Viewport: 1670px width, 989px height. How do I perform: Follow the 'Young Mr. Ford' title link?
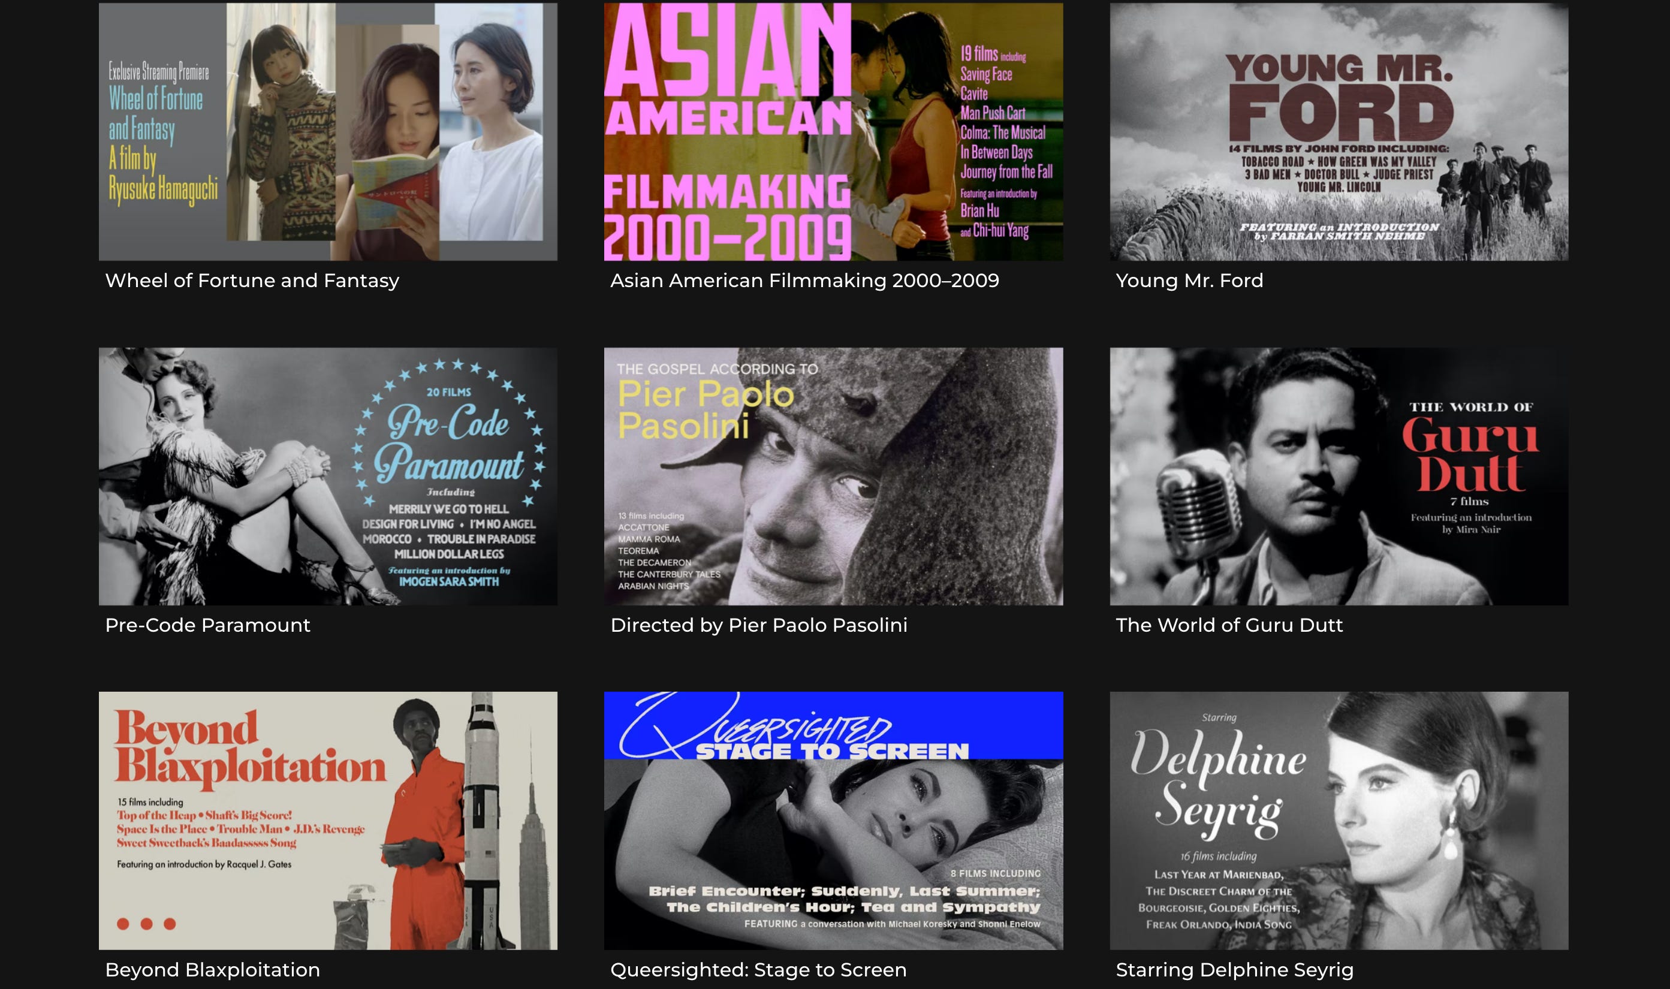pos(1189,281)
